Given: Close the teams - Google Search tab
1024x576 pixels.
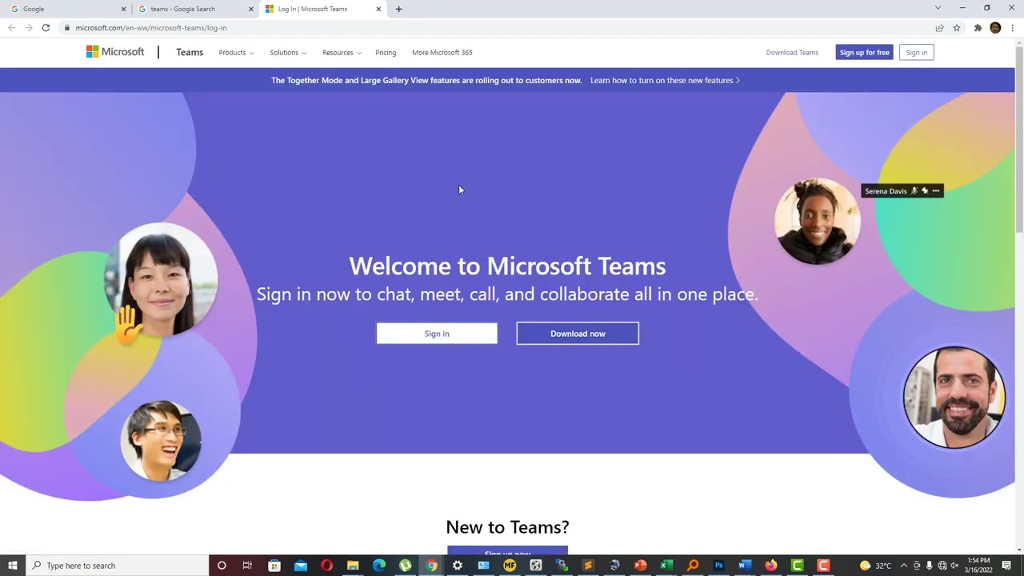Looking at the screenshot, I should 251,9.
